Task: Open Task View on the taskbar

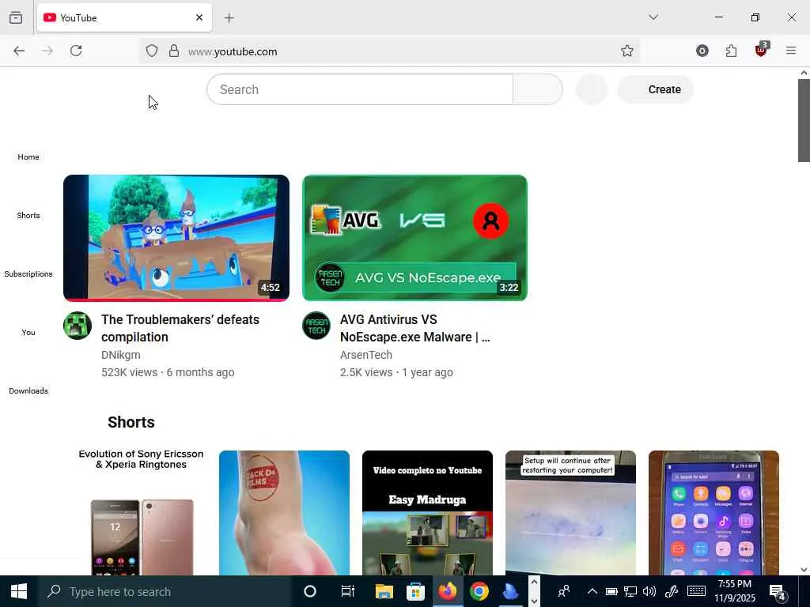Action: coord(348,591)
